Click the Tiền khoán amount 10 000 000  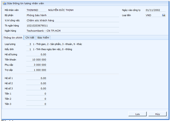click(36, 59)
